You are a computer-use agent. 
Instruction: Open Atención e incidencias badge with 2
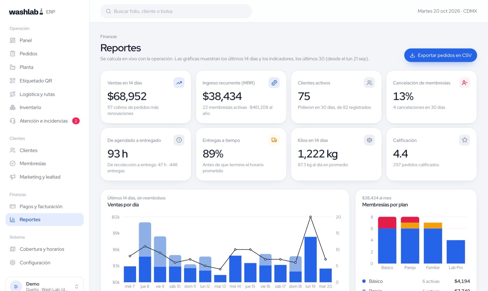click(76, 121)
